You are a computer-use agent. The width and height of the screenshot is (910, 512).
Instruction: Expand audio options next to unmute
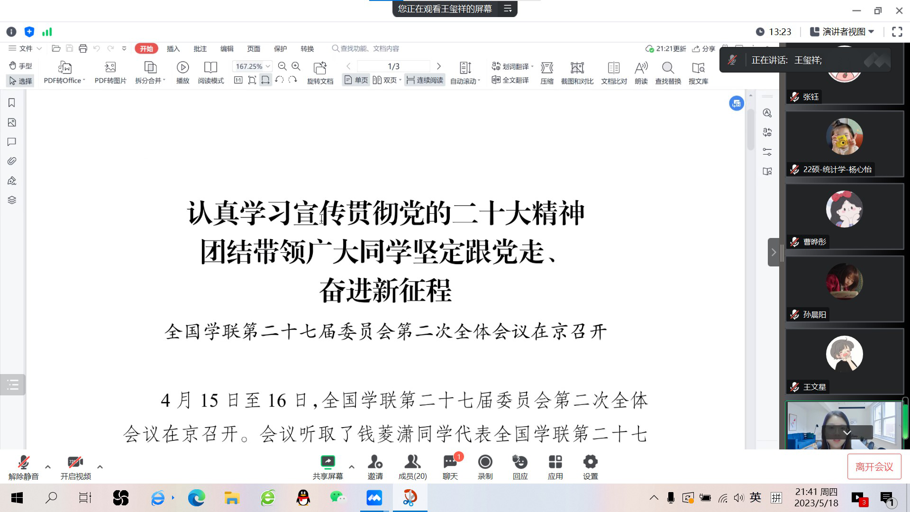(48, 467)
